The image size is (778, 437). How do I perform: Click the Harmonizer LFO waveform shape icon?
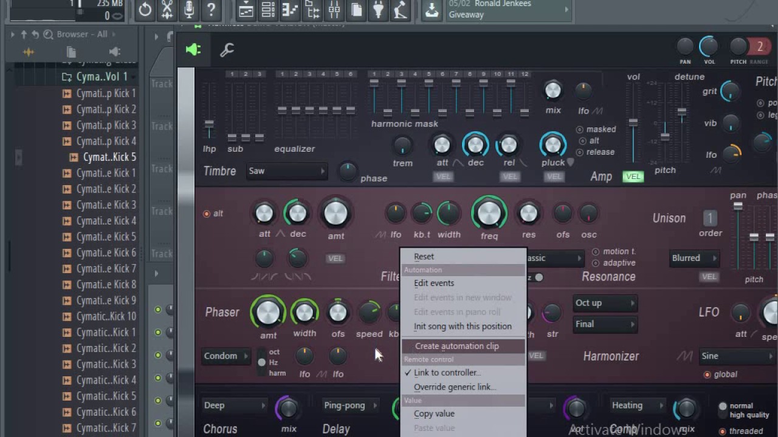coord(684,356)
